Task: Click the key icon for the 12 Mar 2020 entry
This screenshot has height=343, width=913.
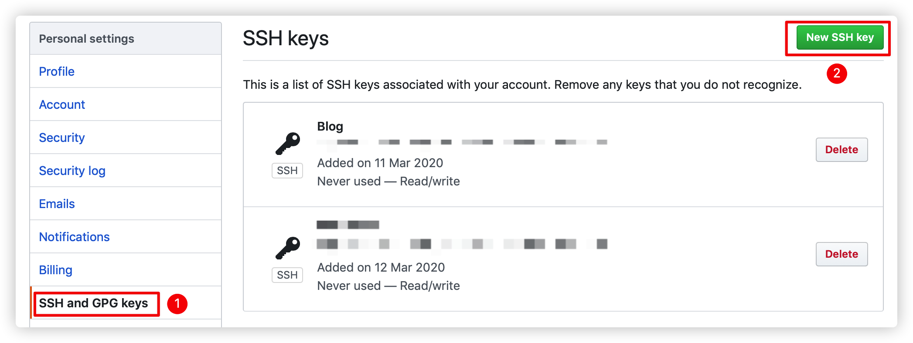Action: [288, 248]
